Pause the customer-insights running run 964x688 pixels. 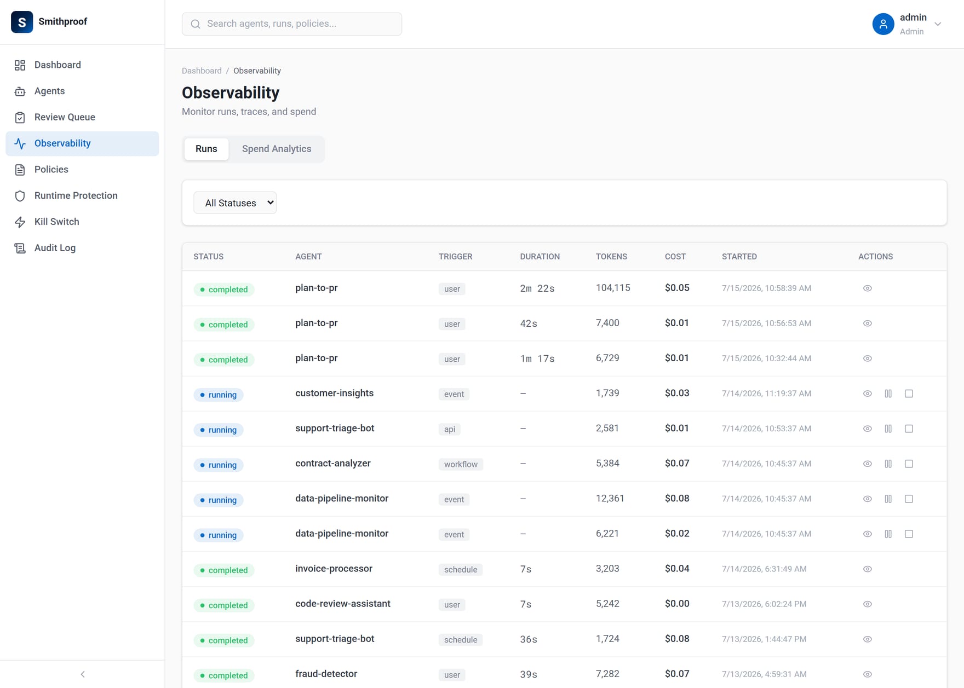click(x=888, y=394)
